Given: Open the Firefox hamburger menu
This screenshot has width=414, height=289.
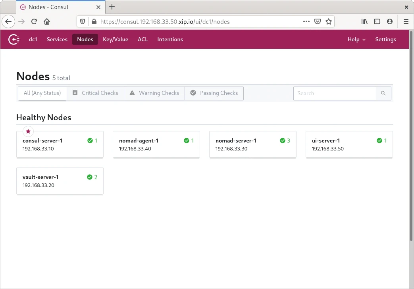Looking at the screenshot, I should coord(406,21).
